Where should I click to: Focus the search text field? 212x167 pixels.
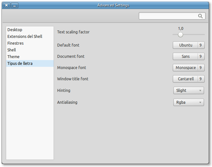click(x=168, y=16)
